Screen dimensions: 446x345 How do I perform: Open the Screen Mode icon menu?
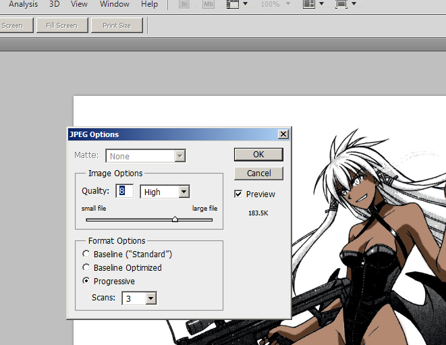[x=345, y=4]
